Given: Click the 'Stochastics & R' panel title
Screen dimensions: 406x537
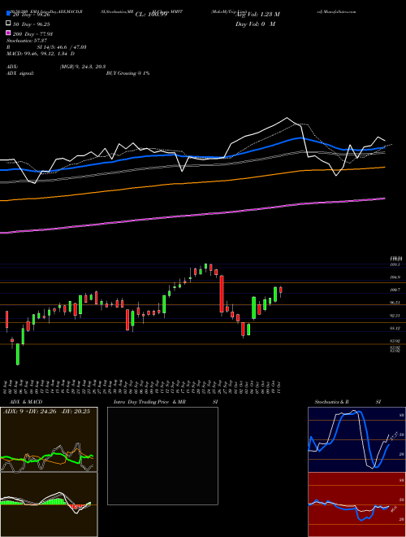Looking at the screenshot, I should coord(332,402).
